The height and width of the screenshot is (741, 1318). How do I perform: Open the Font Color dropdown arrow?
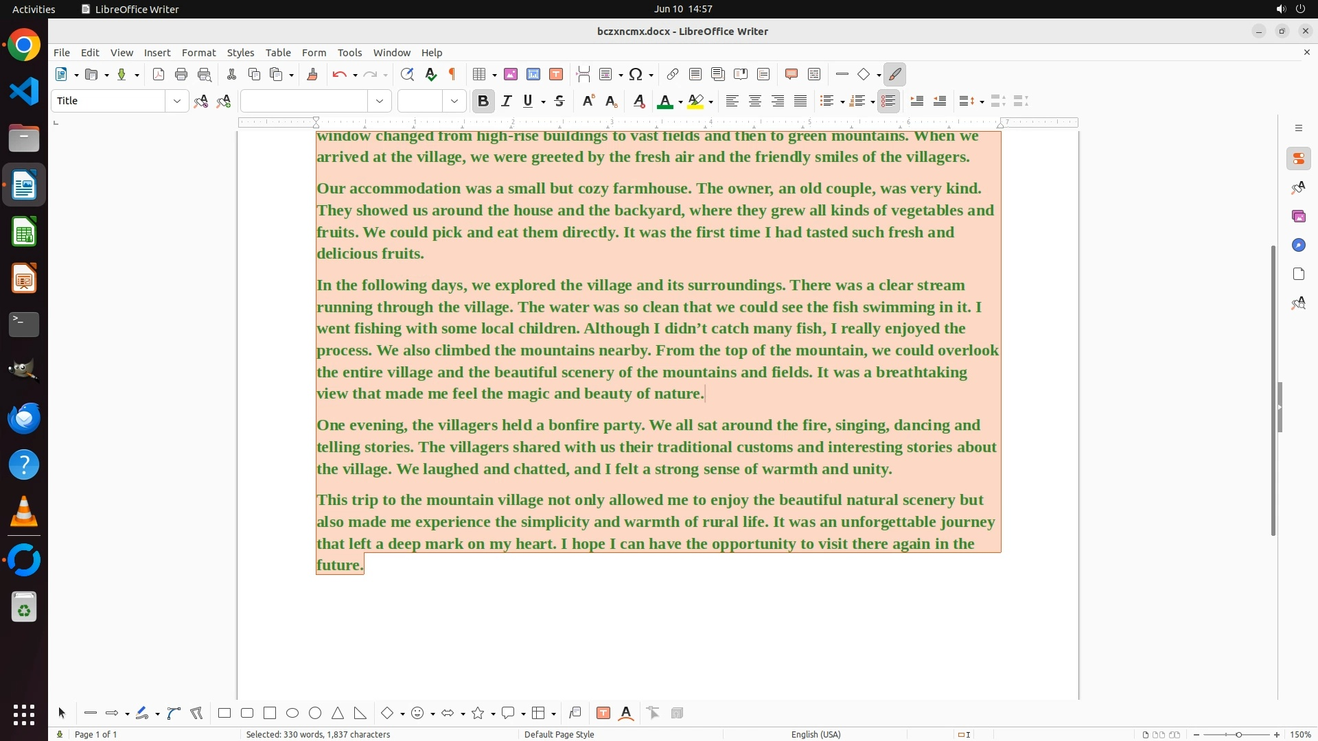[x=680, y=102]
